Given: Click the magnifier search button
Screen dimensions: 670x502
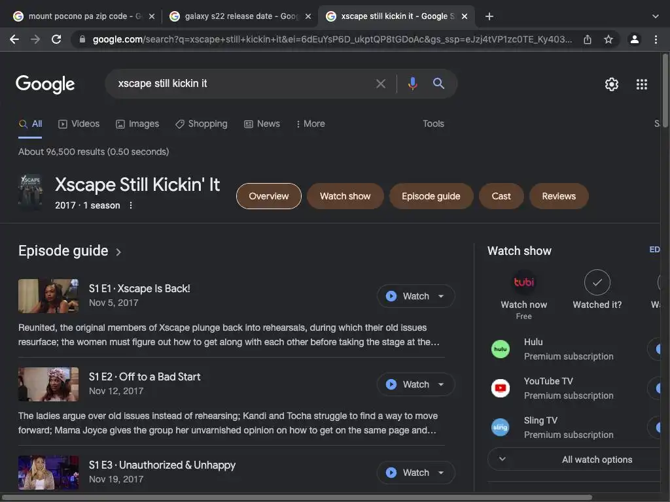Looking at the screenshot, I should 438,83.
